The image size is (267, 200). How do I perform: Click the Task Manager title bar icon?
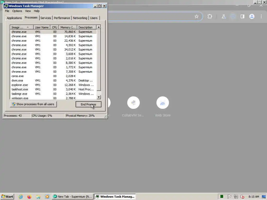pos(6,6)
